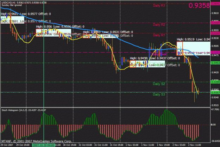Click the '29 Oct 2007' time axis label
The height and width of the screenshot is (147, 220).
point(7,145)
